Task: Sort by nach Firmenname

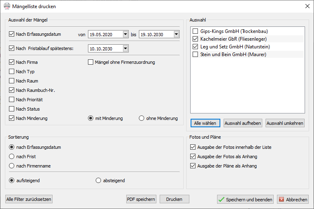Action: point(12,166)
